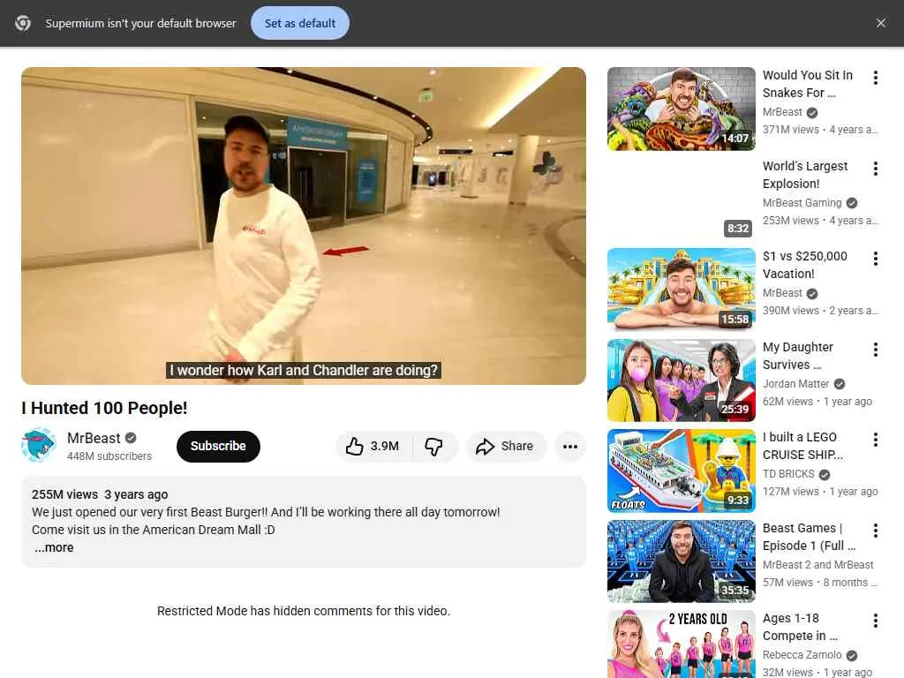Screen dimensions: 904x678
Task: Open options menu for Vacation video
Action: 875,259
